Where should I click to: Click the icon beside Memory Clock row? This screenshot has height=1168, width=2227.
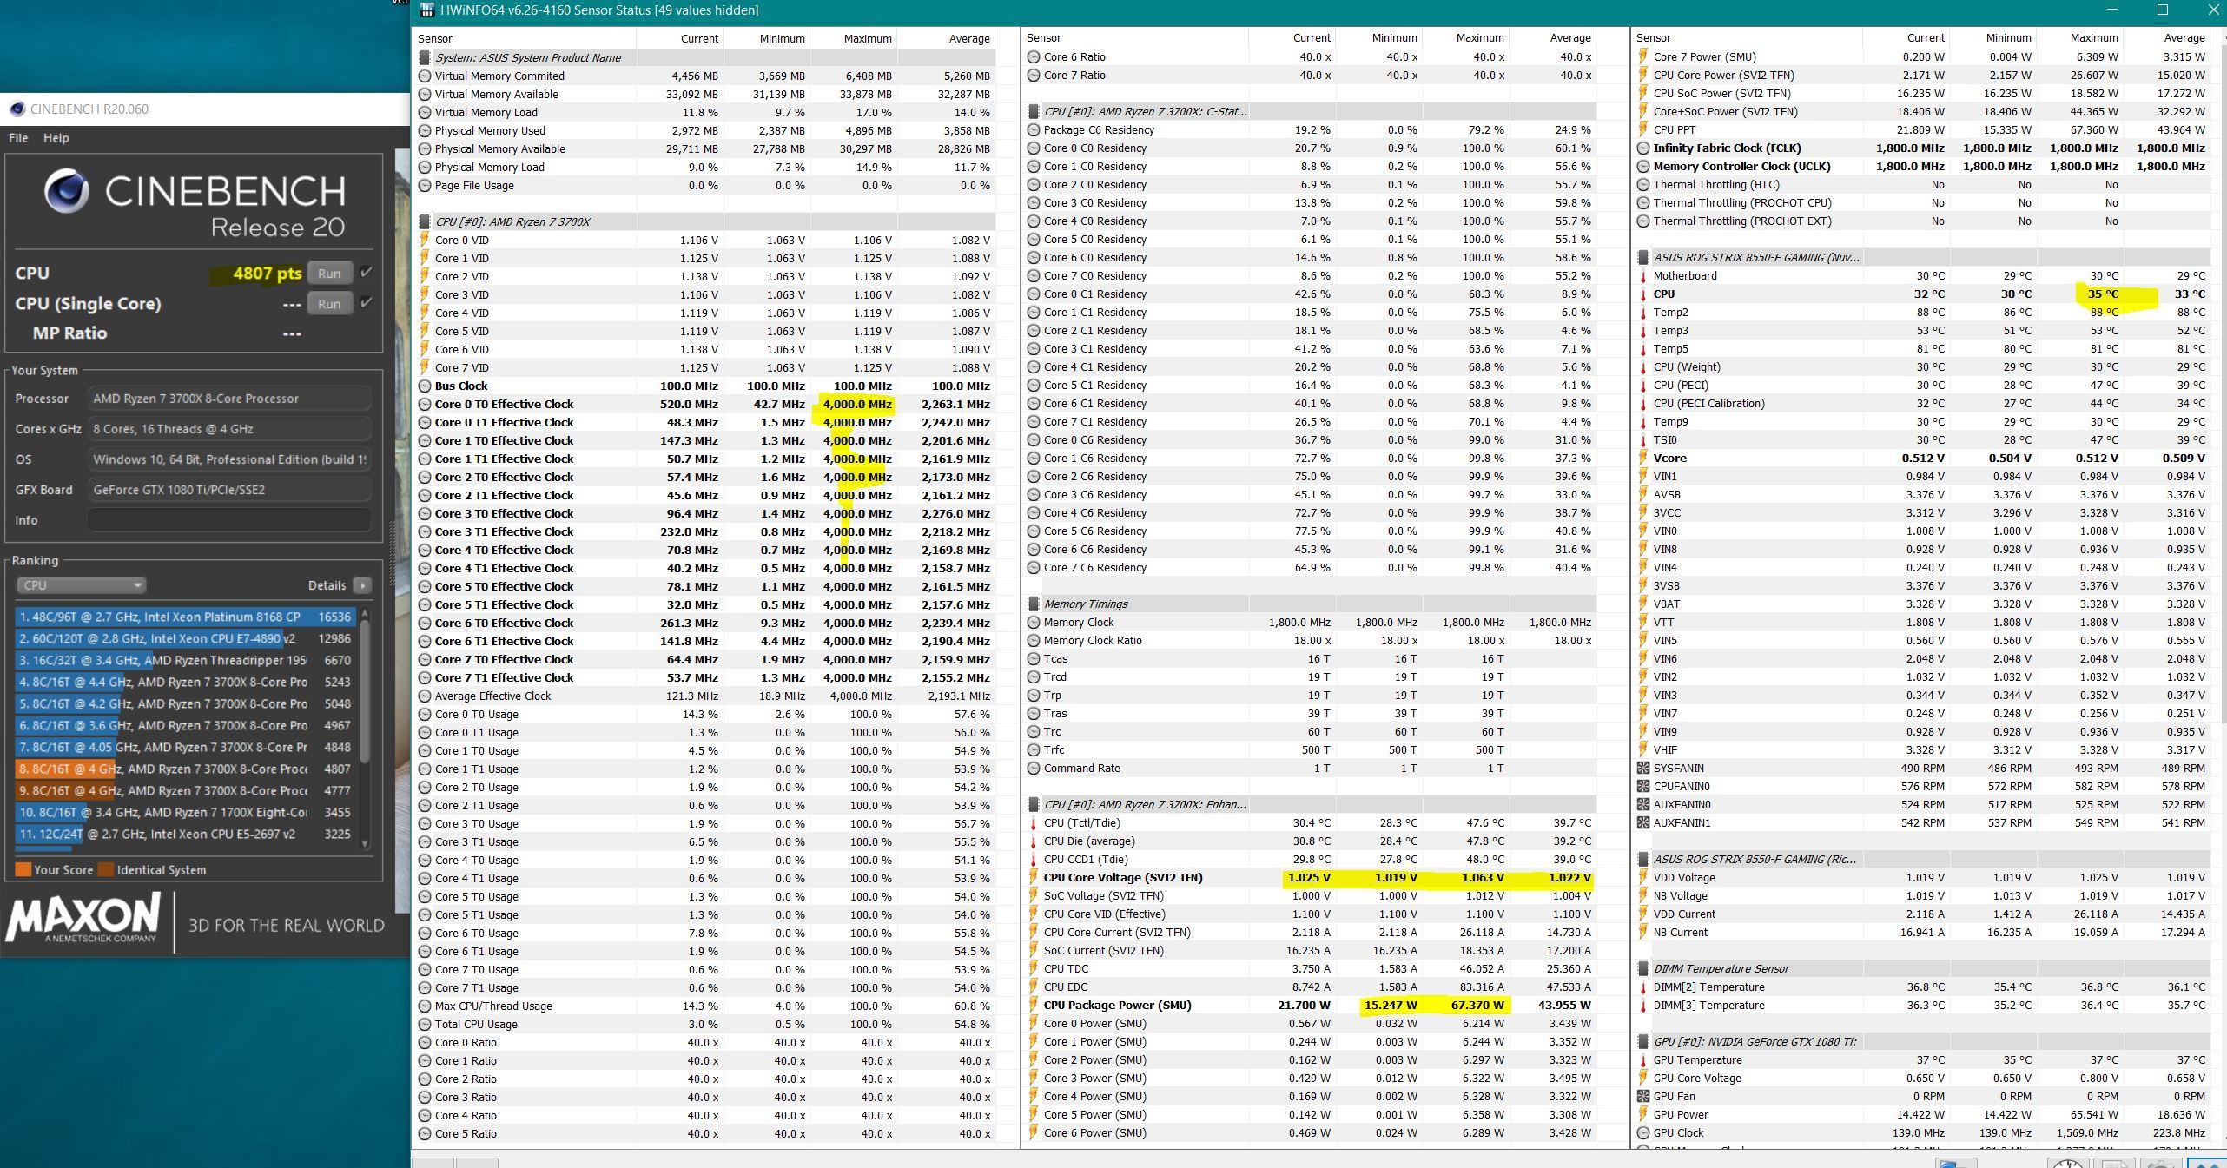pyautogui.click(x=1034, y=622)
